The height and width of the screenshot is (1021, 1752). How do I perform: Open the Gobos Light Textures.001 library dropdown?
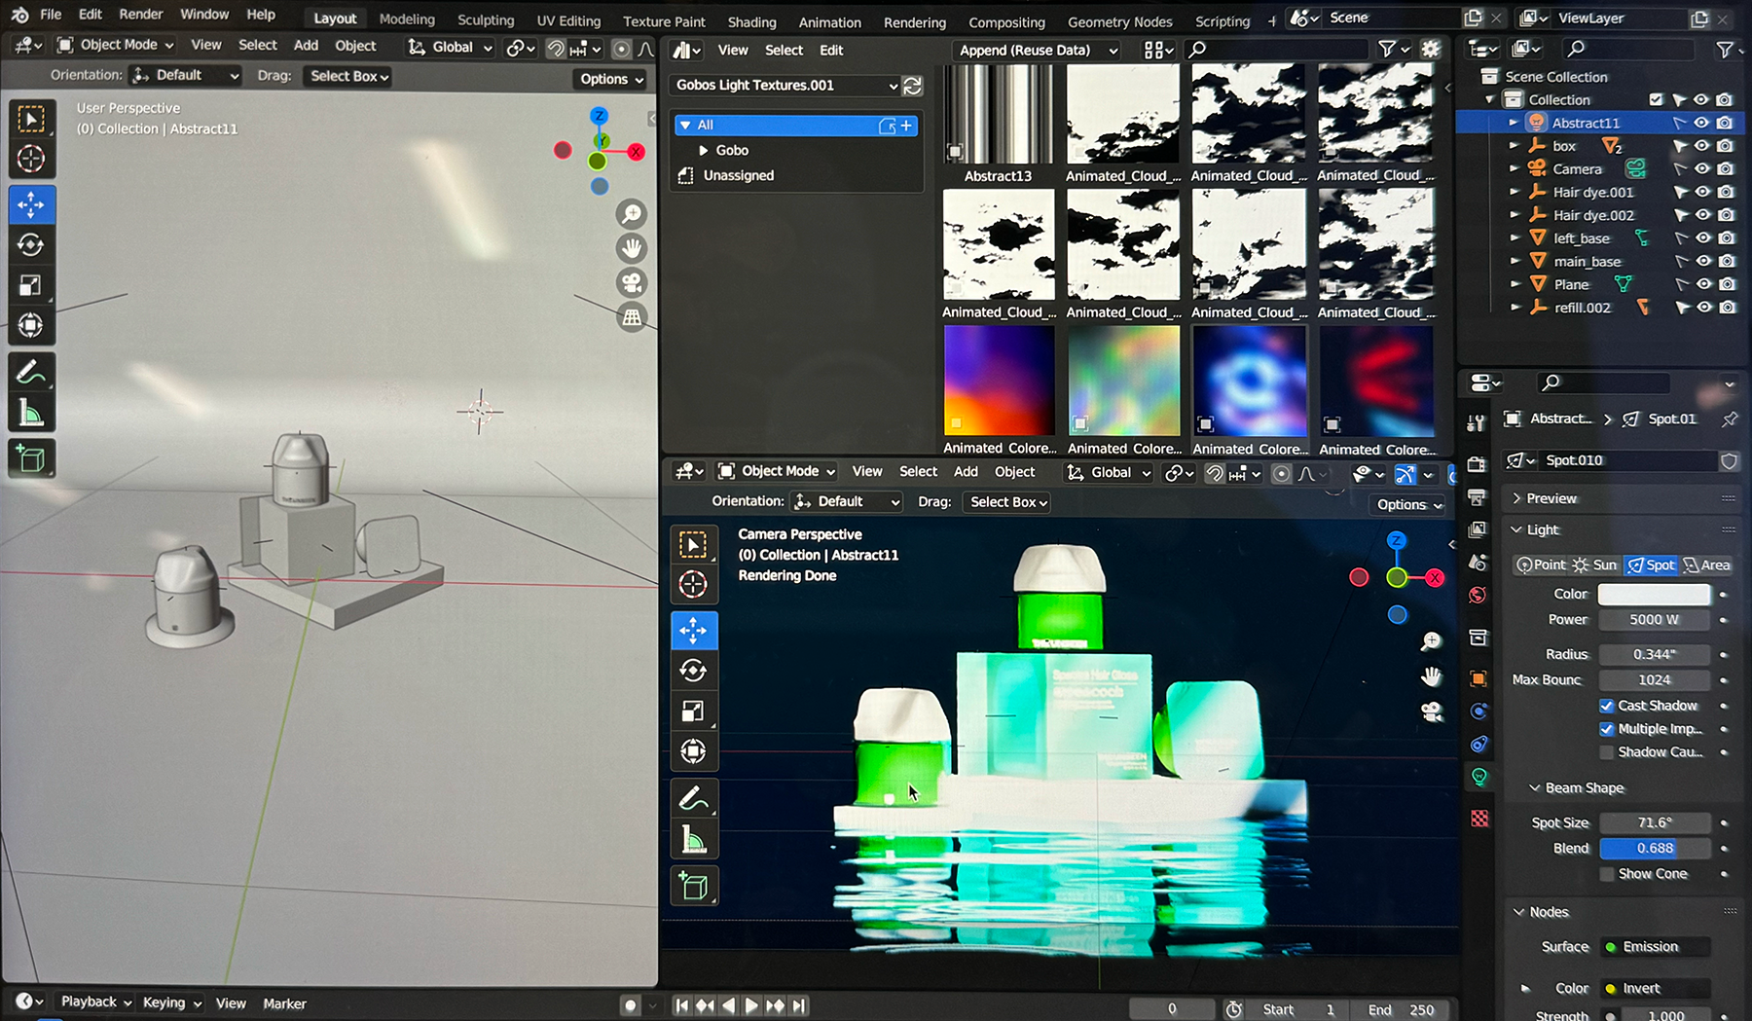[x=785, y=86]
